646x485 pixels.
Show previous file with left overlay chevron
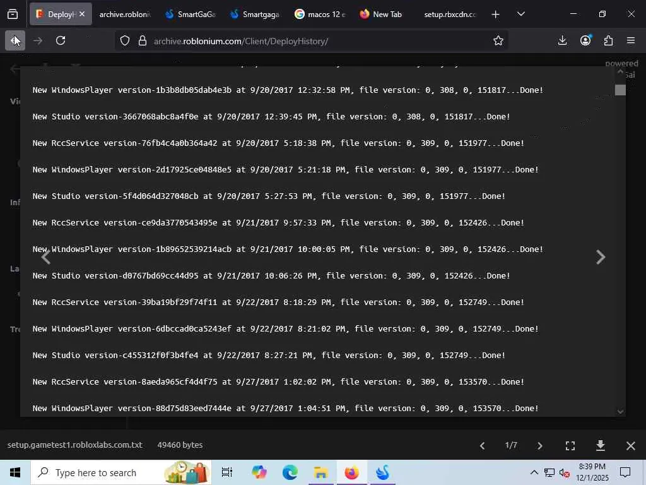45,257
